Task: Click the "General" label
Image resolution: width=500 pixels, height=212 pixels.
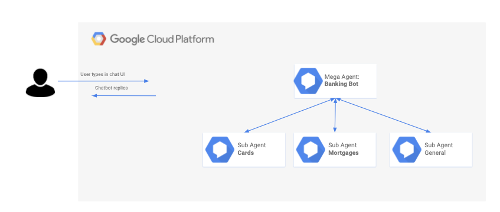Action: point(435,153)
